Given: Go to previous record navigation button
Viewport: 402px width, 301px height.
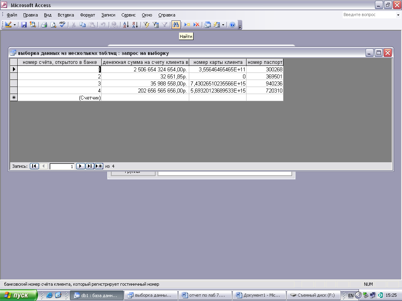Looking at the screenshot, I should pyautogui.click(x=44, y=166).
